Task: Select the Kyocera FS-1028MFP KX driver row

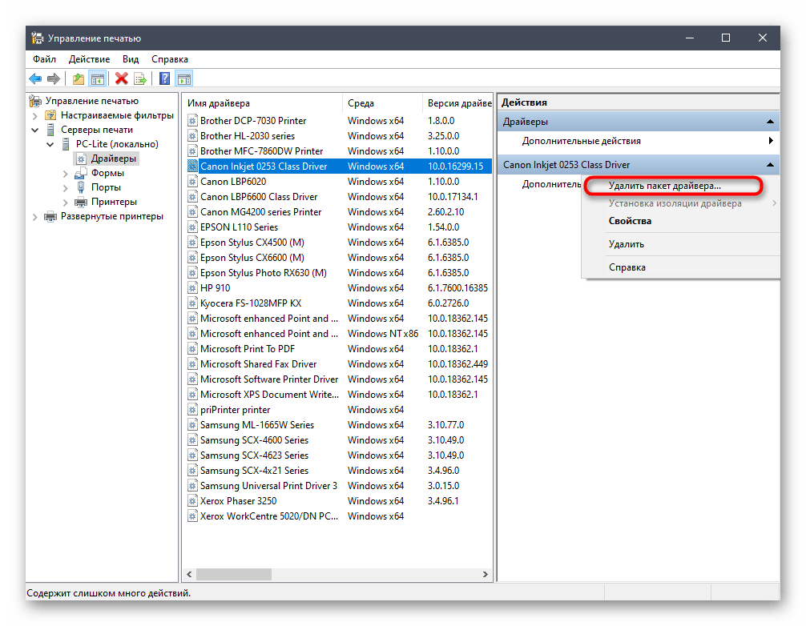Action: point(250,303)
